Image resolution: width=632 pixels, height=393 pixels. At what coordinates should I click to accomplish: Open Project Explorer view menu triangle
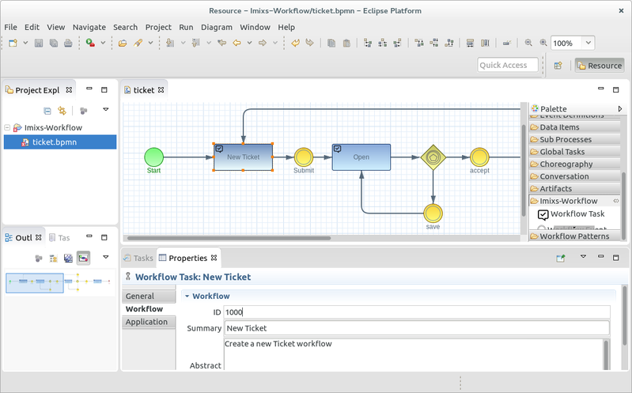pos(106,109)
